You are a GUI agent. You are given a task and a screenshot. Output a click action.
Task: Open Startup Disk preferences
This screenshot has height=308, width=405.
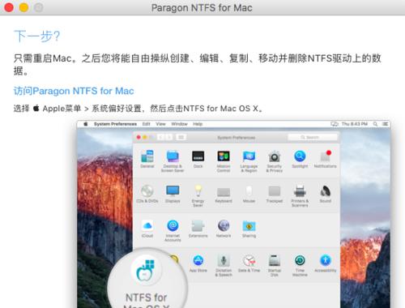tap(275, 260)
